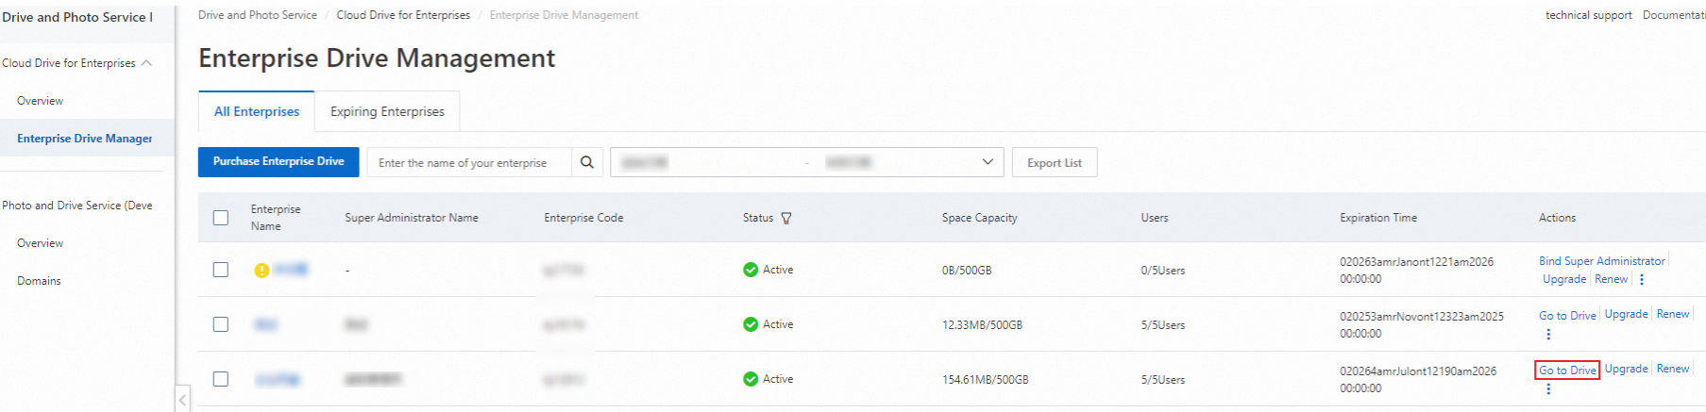Click the blurred enterprise name in 154.61MB/500GB row

(278, 379)
